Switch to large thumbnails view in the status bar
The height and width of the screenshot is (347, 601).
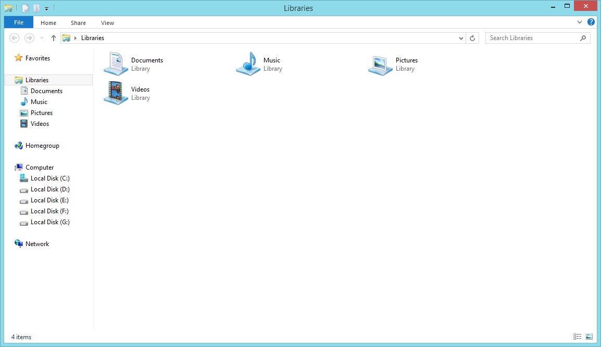coord(589,337)
